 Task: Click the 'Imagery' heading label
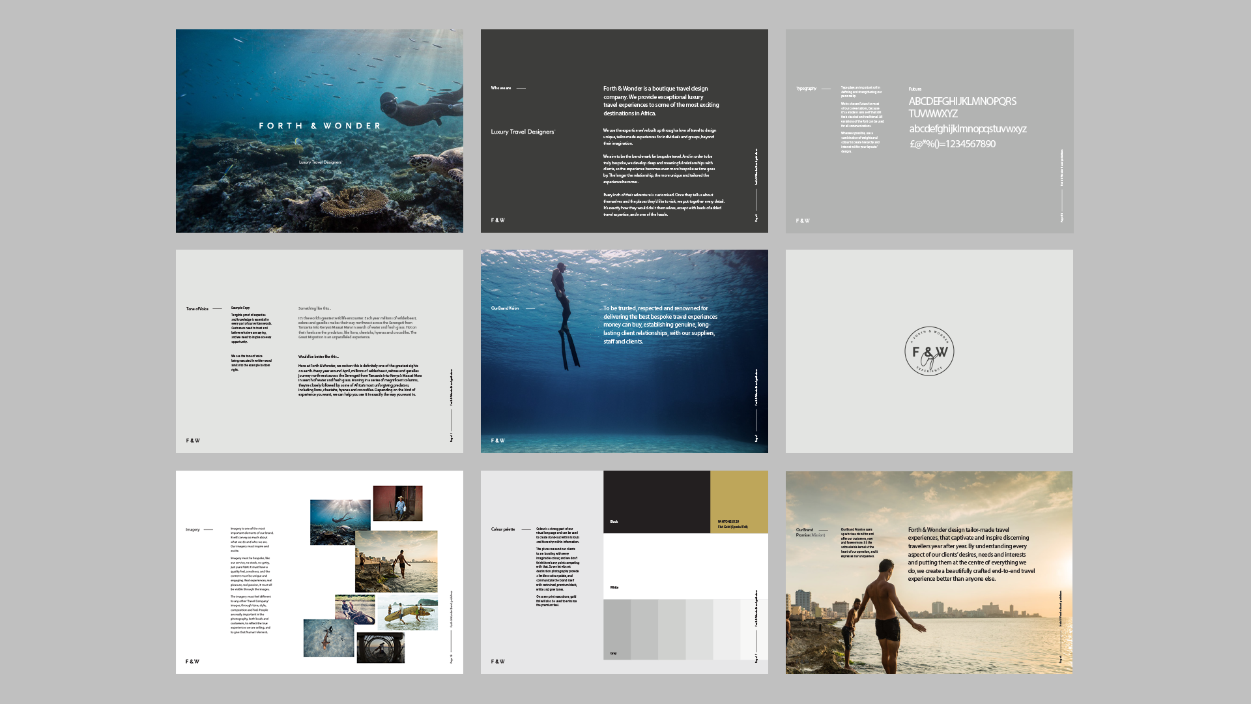pos(193,529)
